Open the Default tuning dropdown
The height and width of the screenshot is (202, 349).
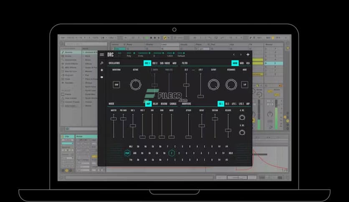coord(181,56)
